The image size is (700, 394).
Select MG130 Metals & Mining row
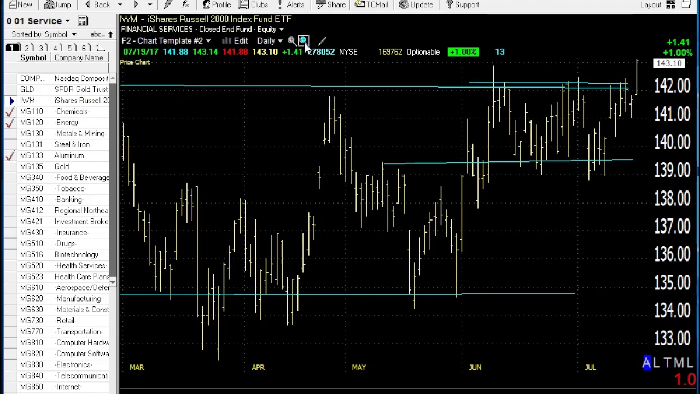[57, 134]
